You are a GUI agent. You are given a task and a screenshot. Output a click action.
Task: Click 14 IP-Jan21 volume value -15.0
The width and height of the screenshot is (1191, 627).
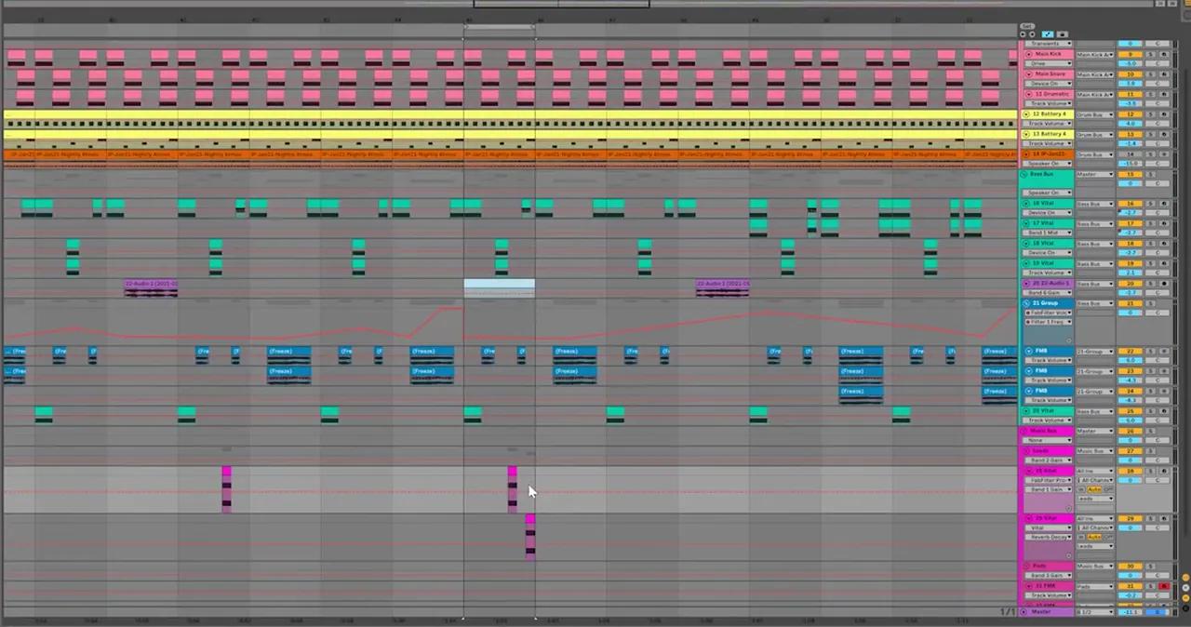(1130, 163)
